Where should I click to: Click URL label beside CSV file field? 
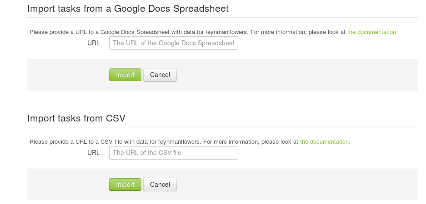(x=94, y=153)
